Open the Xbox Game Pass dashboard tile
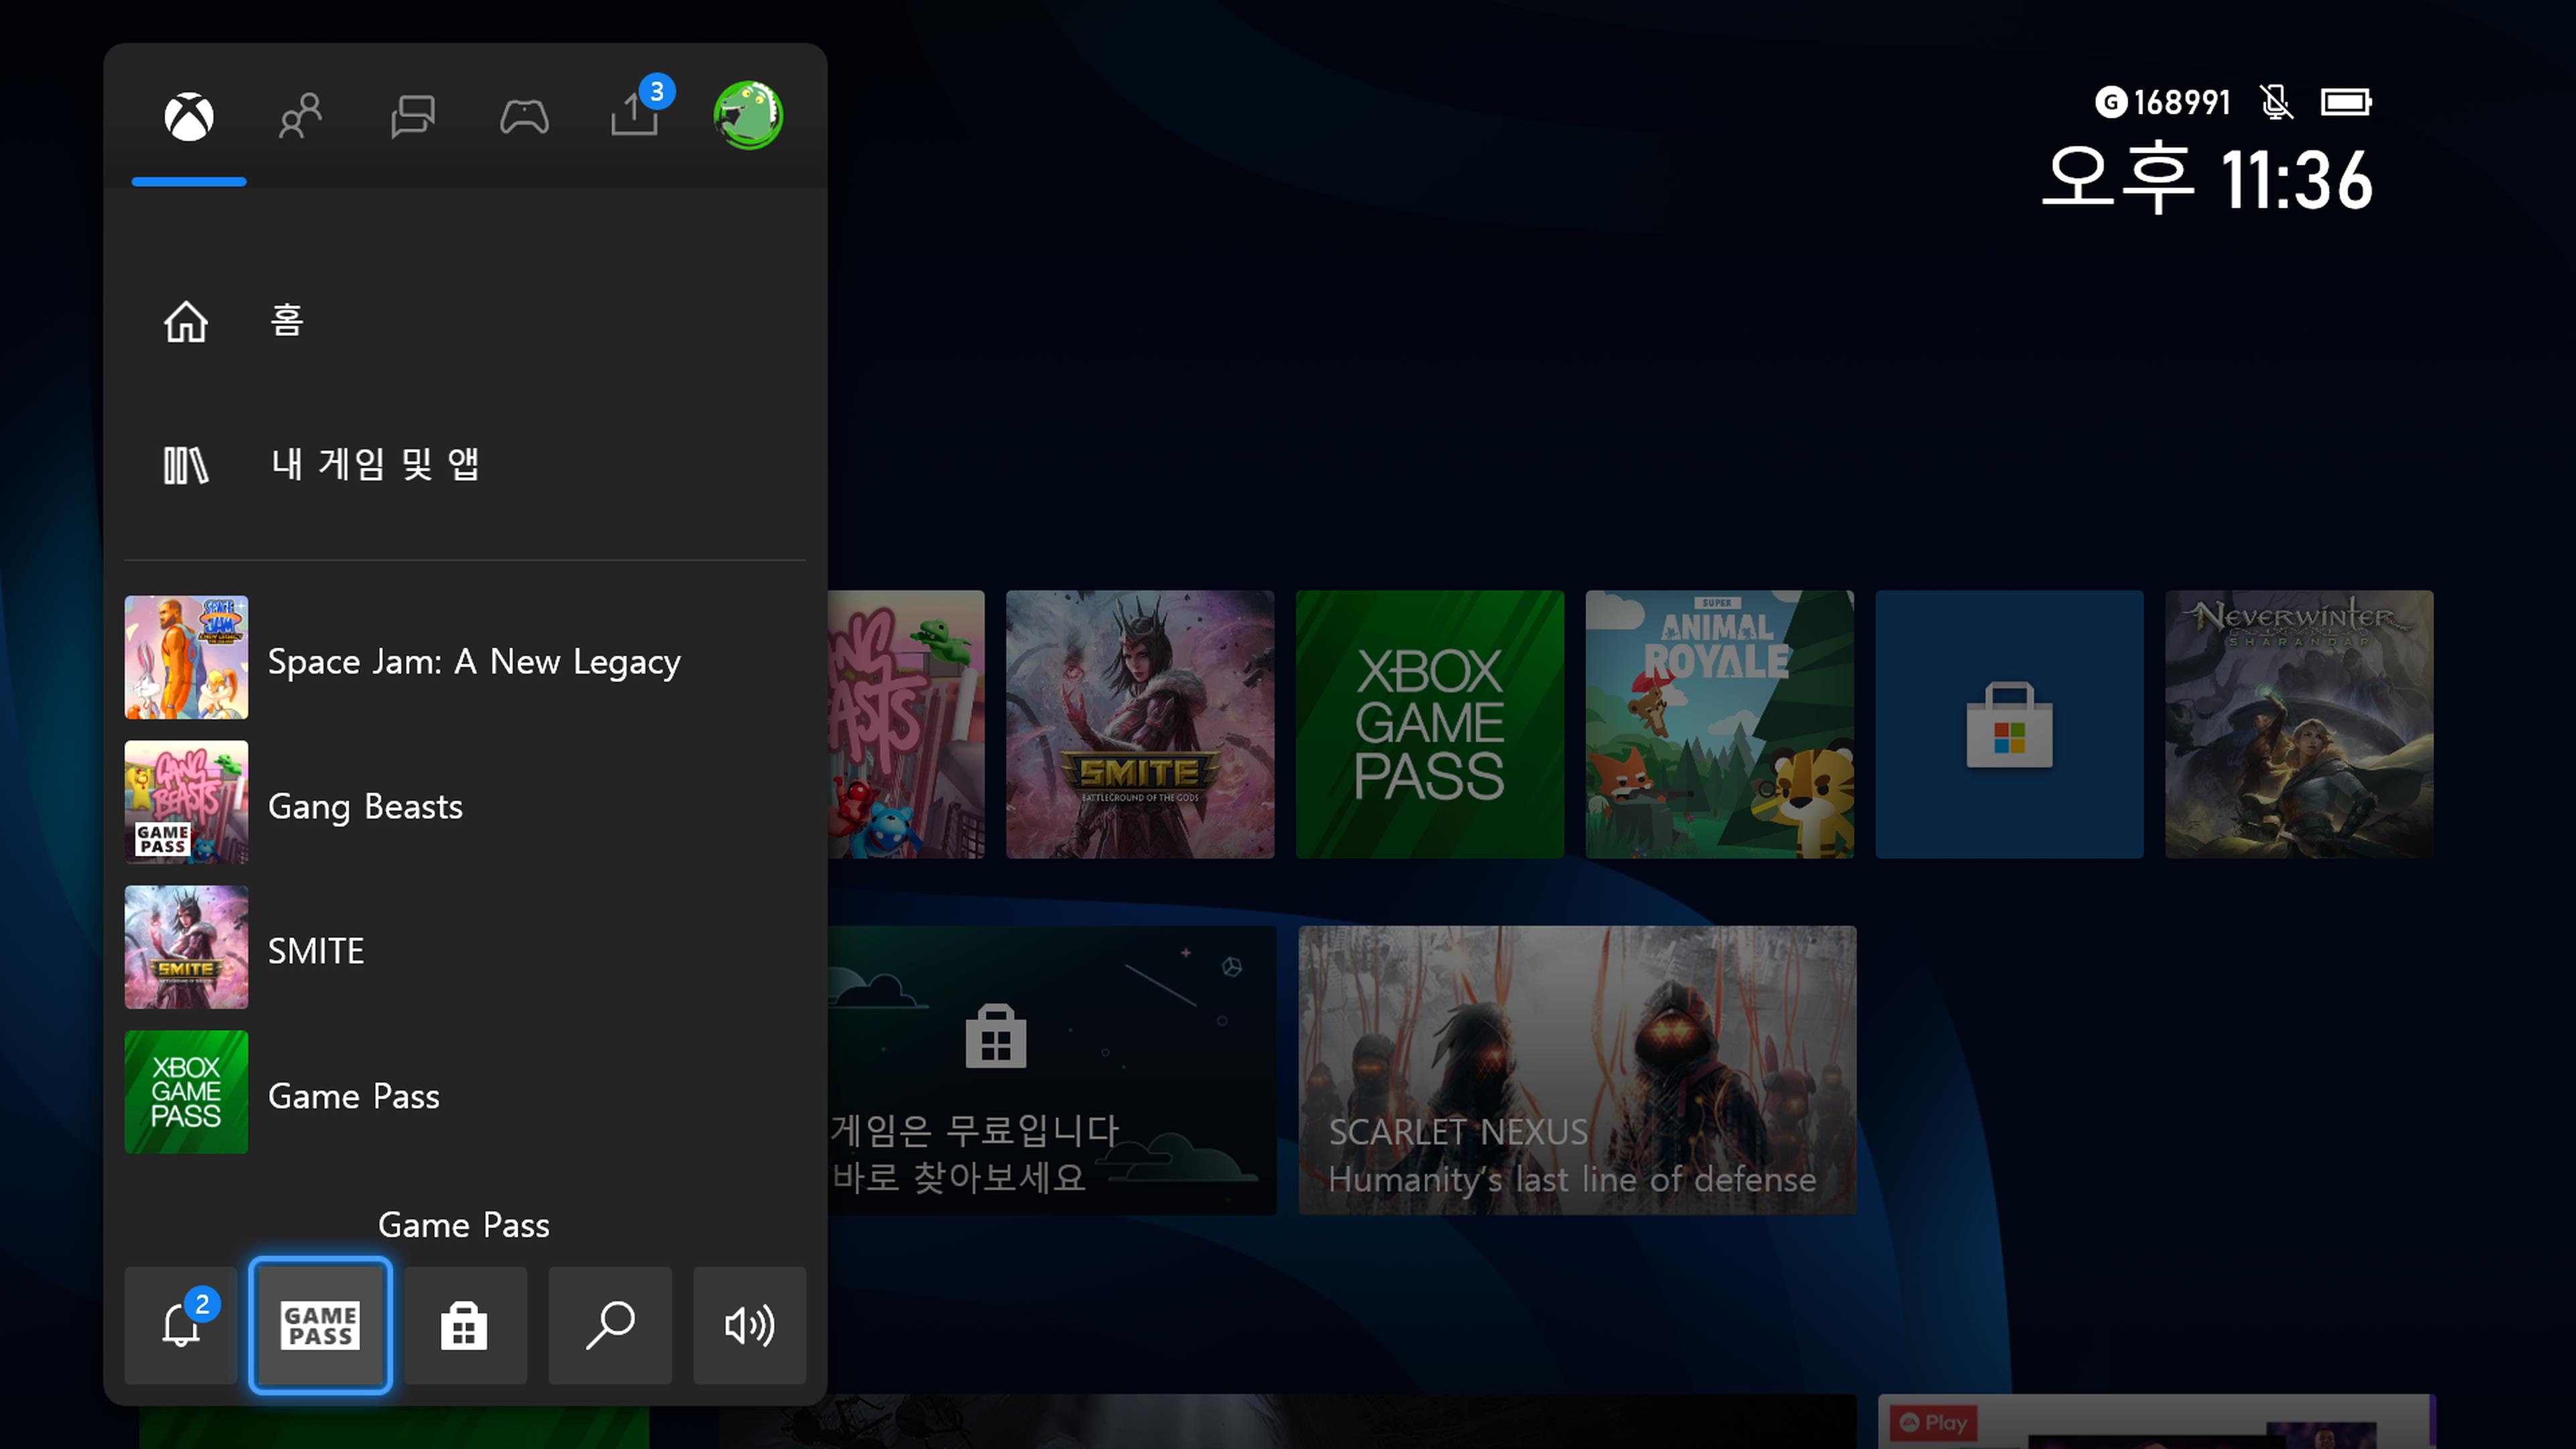The width and height of the screenshot is (2576, 1449). pos(1430,725)
